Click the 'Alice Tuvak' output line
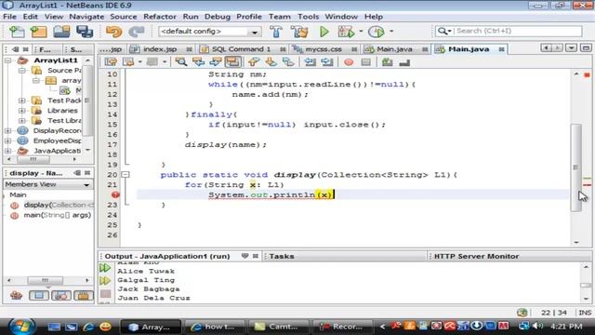595x335 pixels. click(146, 271)
